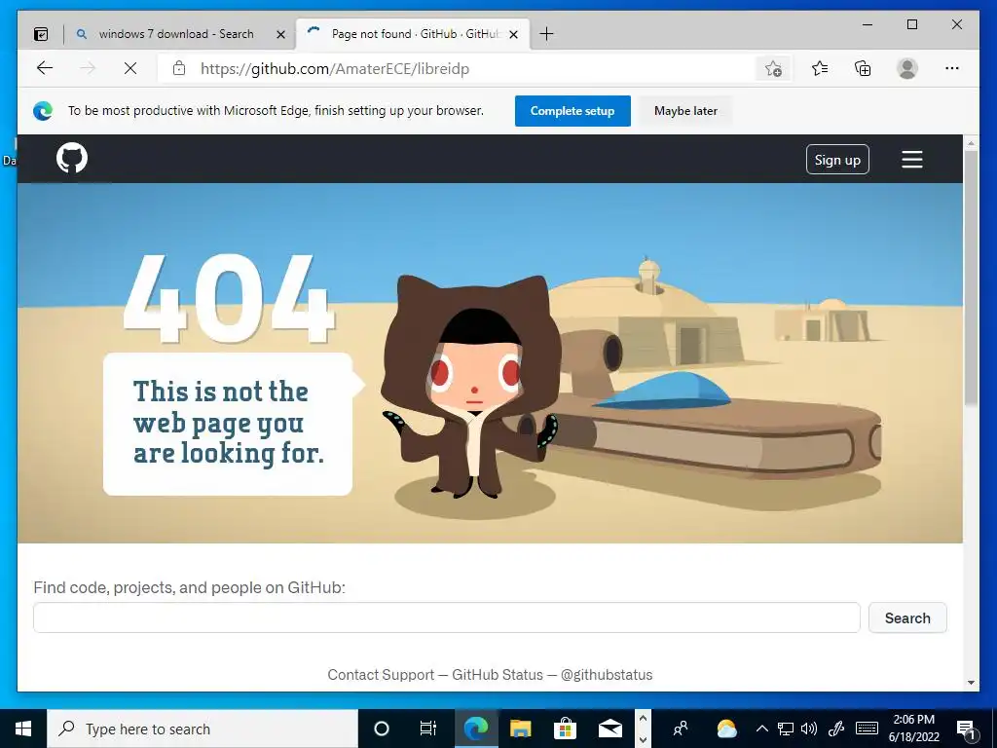Minimize the Edge window

click(868, 24)
